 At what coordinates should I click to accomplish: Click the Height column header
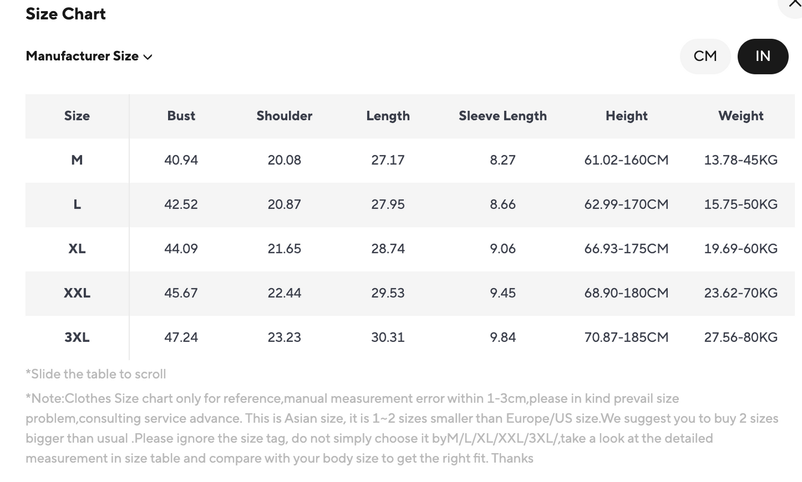click(x=626, y=116)
